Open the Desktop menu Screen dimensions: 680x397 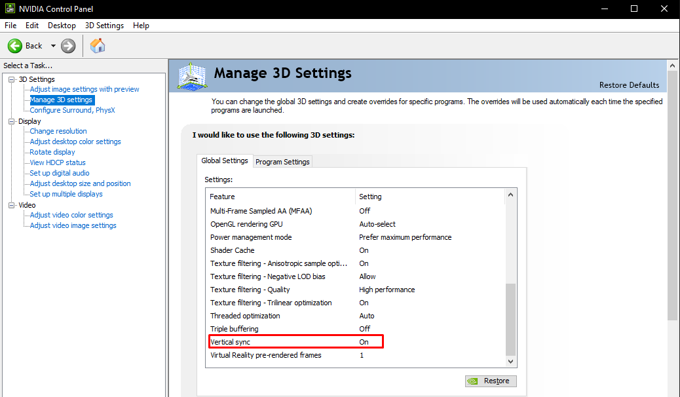62,26
